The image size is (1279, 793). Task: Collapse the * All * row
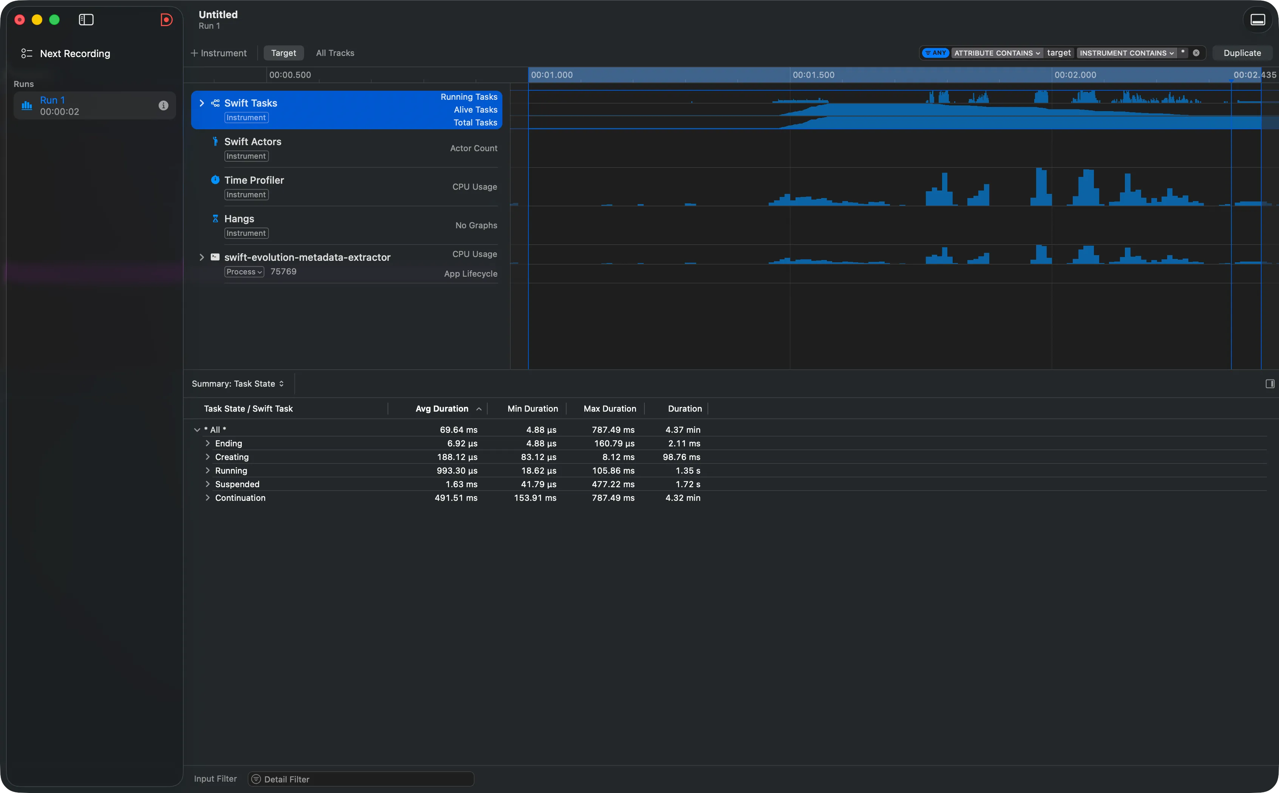197,429
